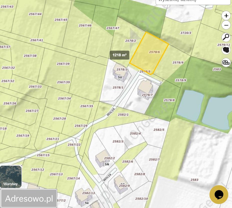Select parcel 2567/12 label

click(38, 170)
